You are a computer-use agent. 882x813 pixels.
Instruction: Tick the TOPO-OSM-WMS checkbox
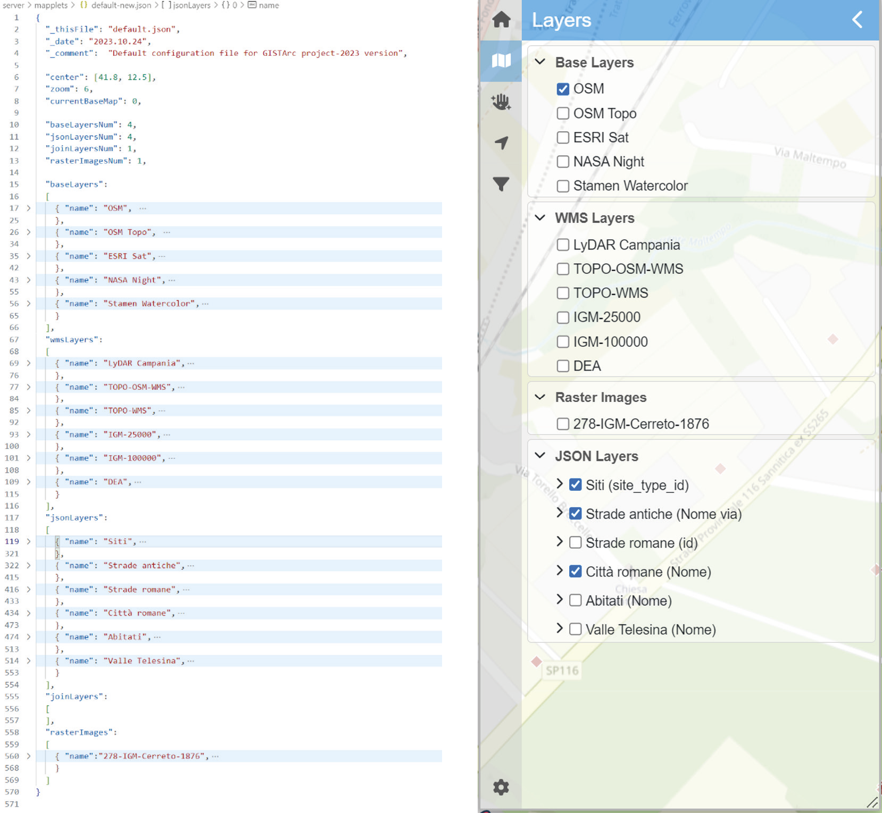[x=563, y=269]
